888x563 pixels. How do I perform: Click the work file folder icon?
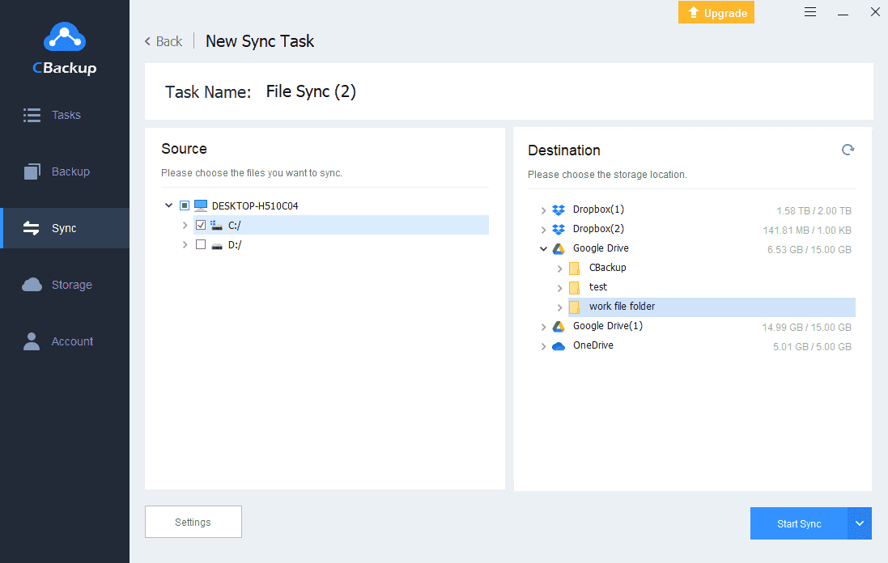574,307
